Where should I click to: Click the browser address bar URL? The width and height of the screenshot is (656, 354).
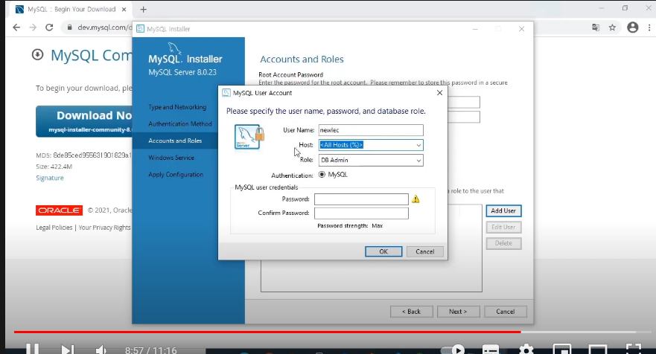(104, 28)
